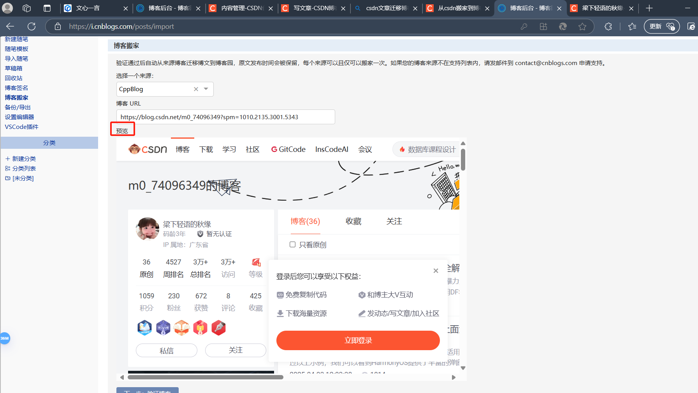Click 新建分类 with plus icon
The image size is (698, 393).
point(21,159)
